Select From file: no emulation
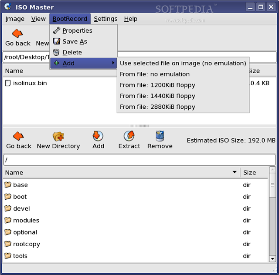 pyautogui.click(x=183, y=74)
